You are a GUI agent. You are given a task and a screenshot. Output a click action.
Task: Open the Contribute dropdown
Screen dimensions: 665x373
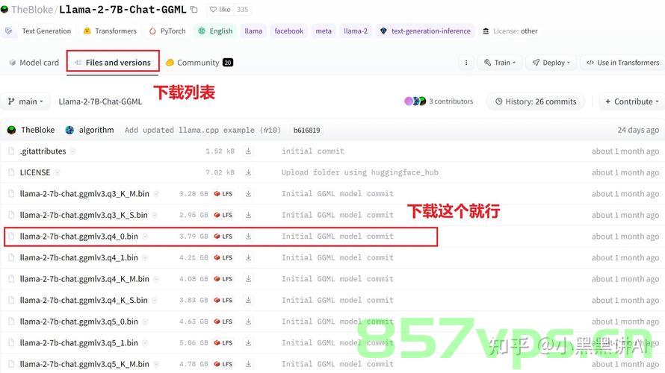(x=632, y=101)
